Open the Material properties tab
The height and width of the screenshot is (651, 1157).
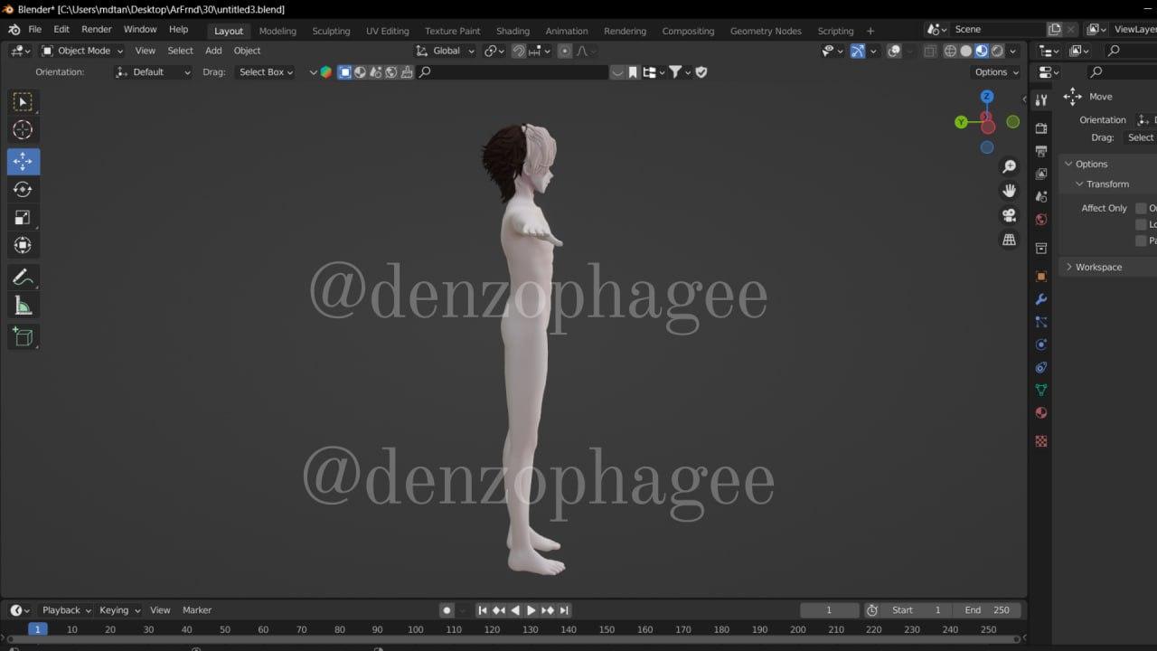(x=1041, y=413)
